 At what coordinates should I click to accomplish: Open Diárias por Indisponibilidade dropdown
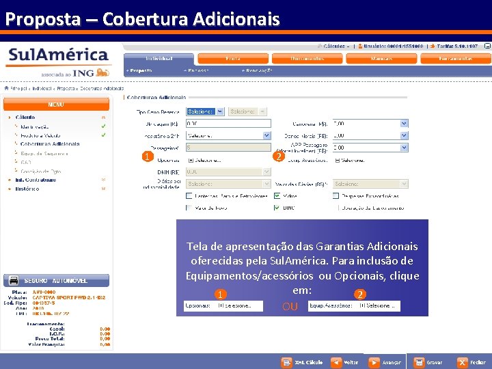point(228,184)
